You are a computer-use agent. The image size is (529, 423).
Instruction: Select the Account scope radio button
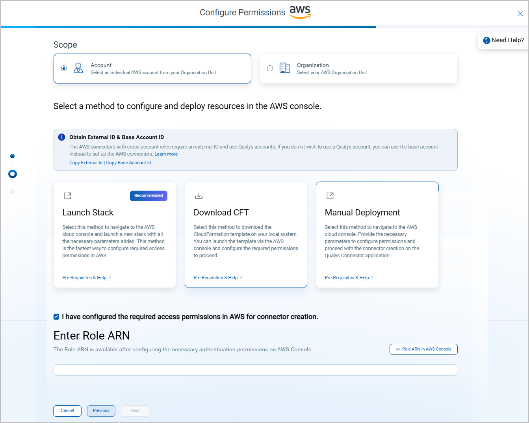[64, 68]
